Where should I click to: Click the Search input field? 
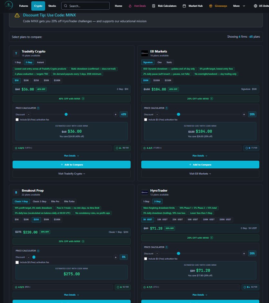tap(85, 6)
